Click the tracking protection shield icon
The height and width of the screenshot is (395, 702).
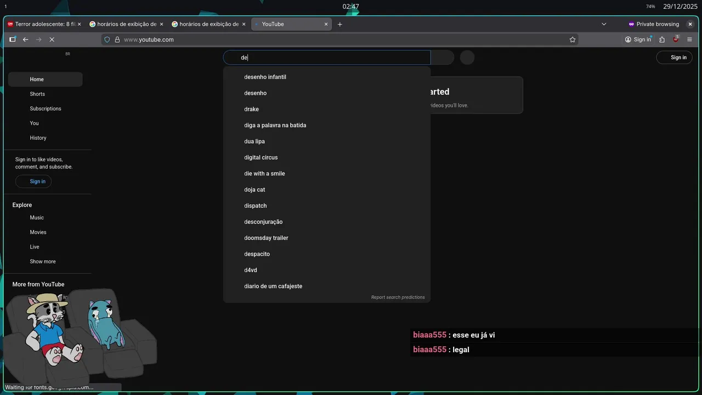[x=107, y=39]
